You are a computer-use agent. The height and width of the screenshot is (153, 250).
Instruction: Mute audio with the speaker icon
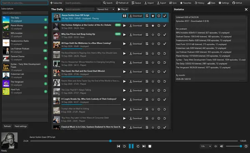tap(222, 146)
